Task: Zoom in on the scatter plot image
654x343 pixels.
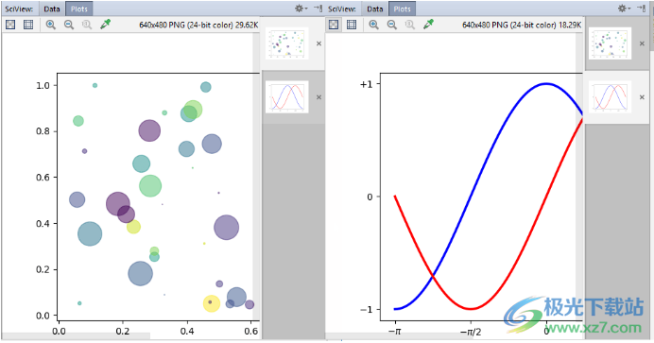Action: [x=51, y=25]
